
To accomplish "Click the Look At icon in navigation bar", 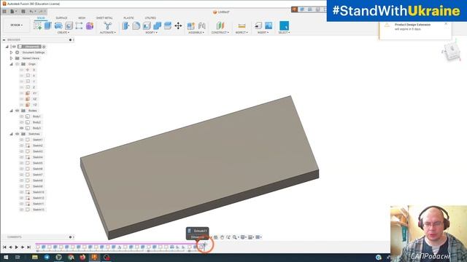I will 216,237.
